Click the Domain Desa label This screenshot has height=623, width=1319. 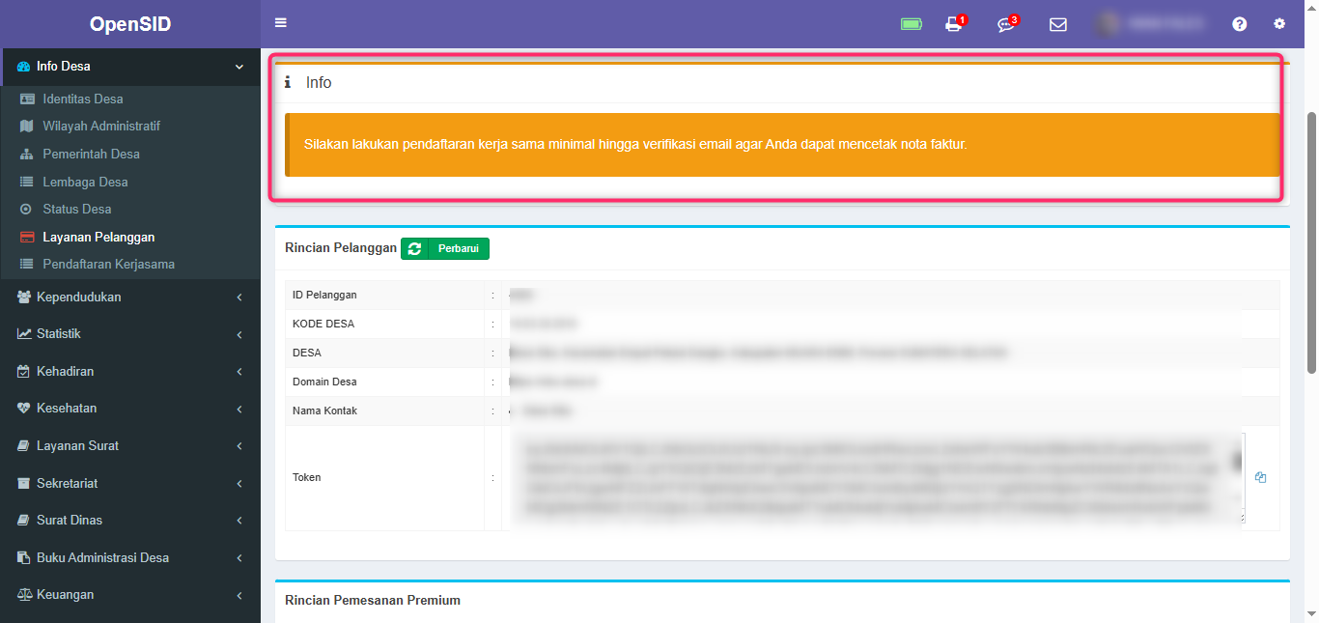[326, 382]
